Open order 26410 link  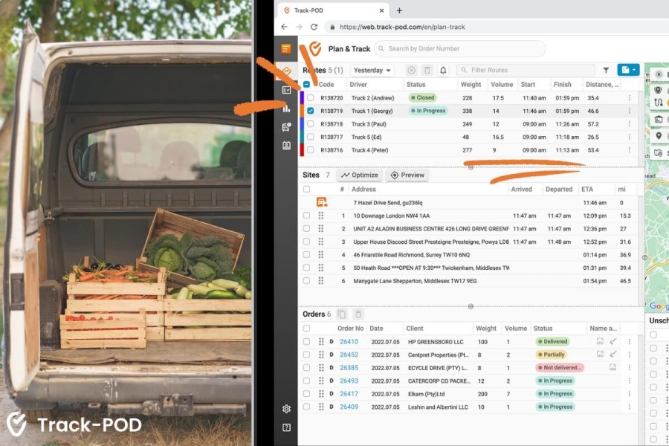[350, 341]
